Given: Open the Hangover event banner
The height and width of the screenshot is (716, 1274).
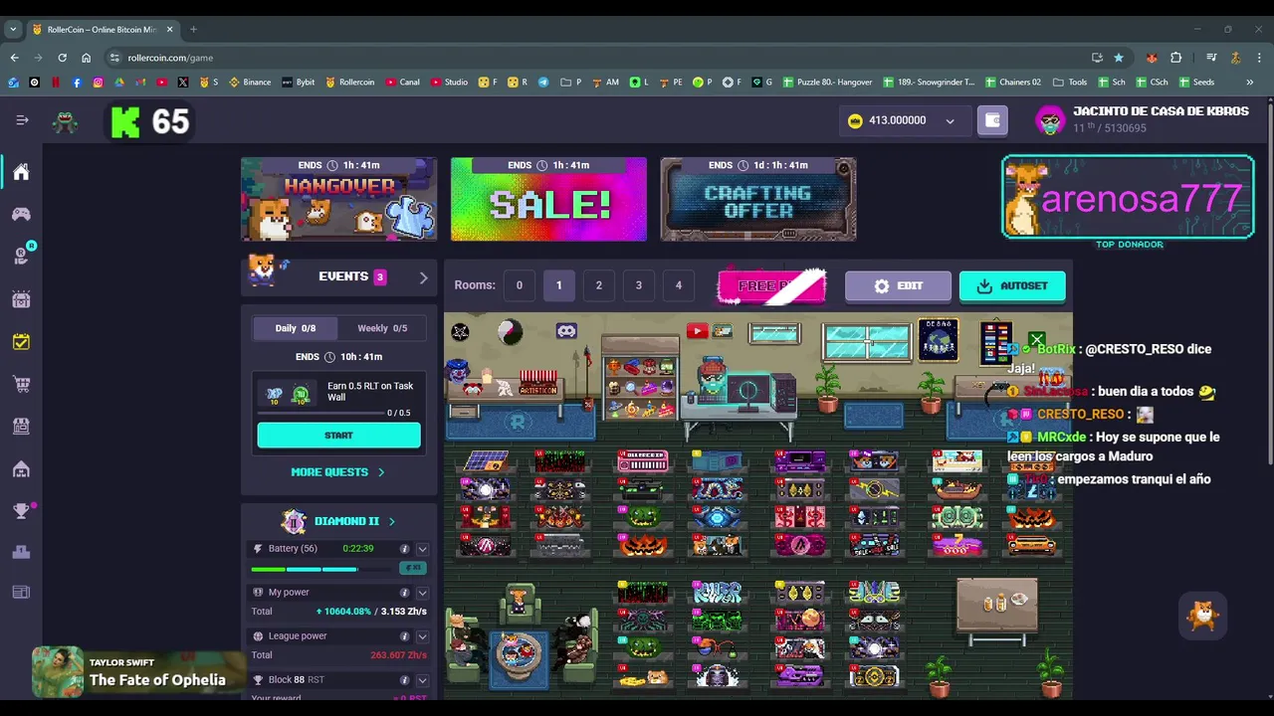Looking at the screenshot, I should (338, 199).
